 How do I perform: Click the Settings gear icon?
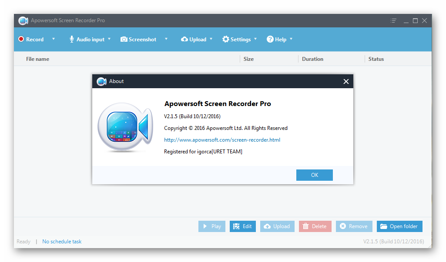point(225,39)
